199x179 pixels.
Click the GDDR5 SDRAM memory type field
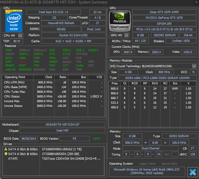point(165,35)
